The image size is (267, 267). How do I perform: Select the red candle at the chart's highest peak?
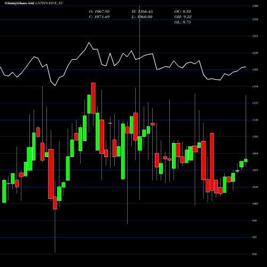(93, 98)
